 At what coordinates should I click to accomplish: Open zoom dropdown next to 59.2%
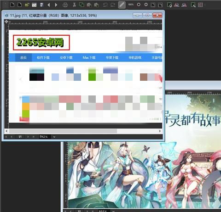54,137
